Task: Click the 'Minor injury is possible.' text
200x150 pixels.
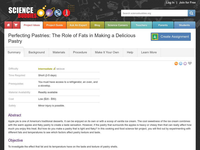Action: point(51,105)
